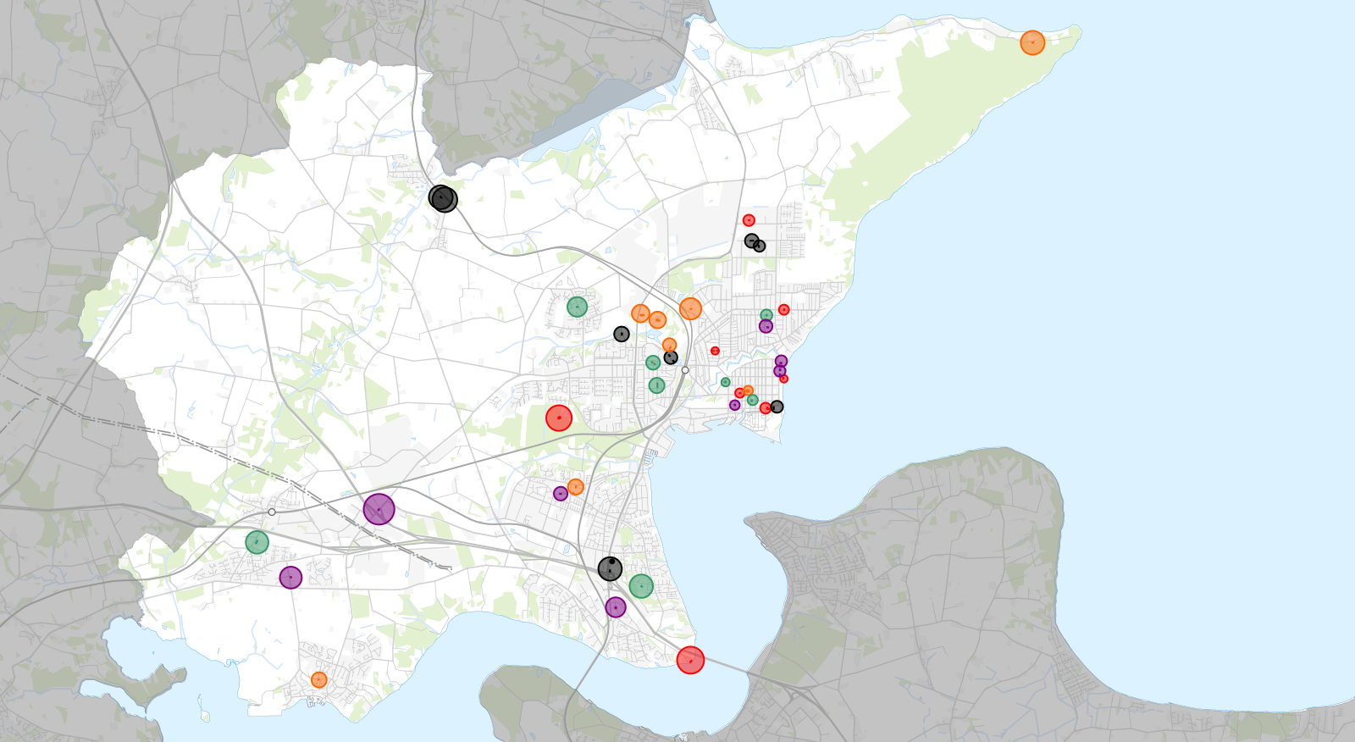Select the large red marker at the southern bridge
1355x742 pixels.
pos(690,660)
